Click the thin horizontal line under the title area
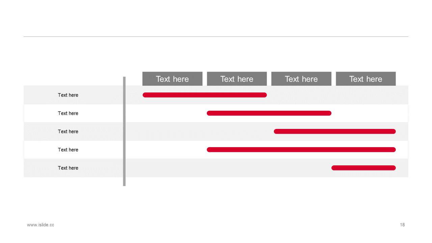The width and height of the screenshot is (432, 243). point(216,36)
